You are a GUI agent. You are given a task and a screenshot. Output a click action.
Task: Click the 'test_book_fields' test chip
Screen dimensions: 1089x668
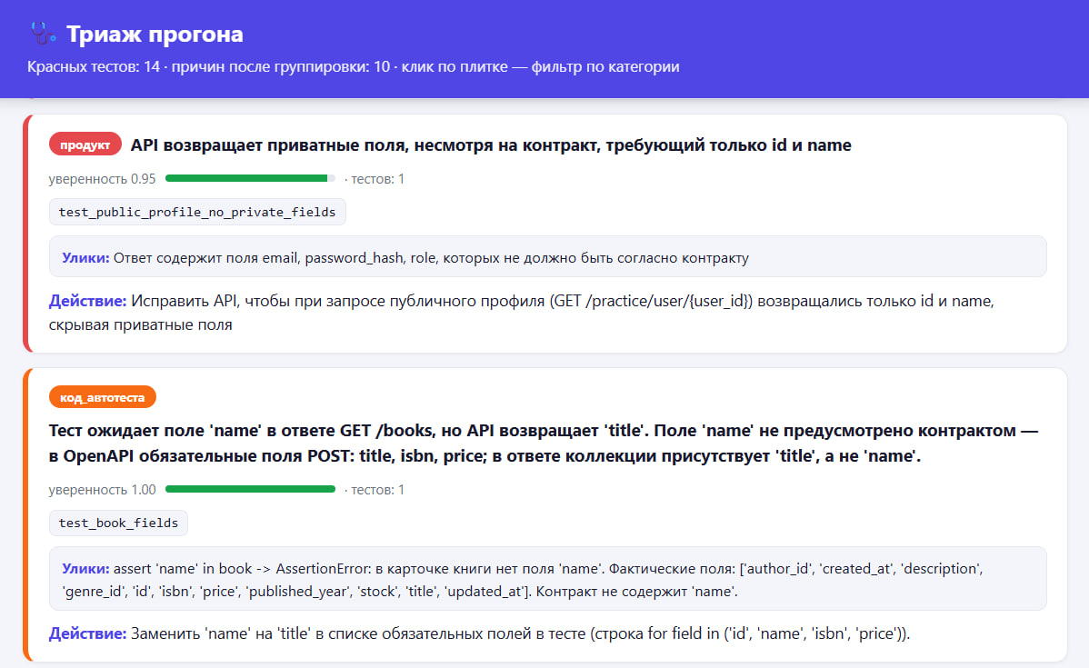pyautogui.click(x=118, y=523)
